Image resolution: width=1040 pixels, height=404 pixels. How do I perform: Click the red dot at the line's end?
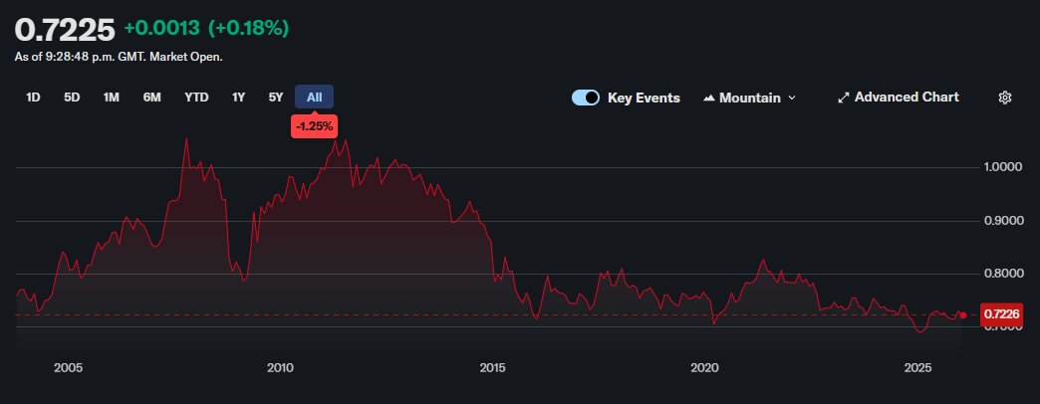[x=963, y=315]
